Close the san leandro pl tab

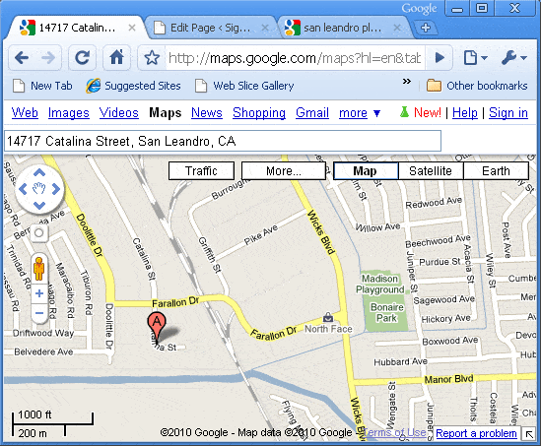[x=397, y=28]
